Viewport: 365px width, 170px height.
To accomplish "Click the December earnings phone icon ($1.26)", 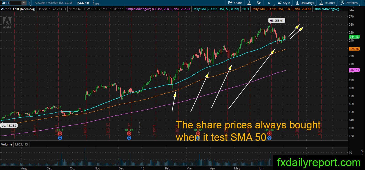I will 129,133.
